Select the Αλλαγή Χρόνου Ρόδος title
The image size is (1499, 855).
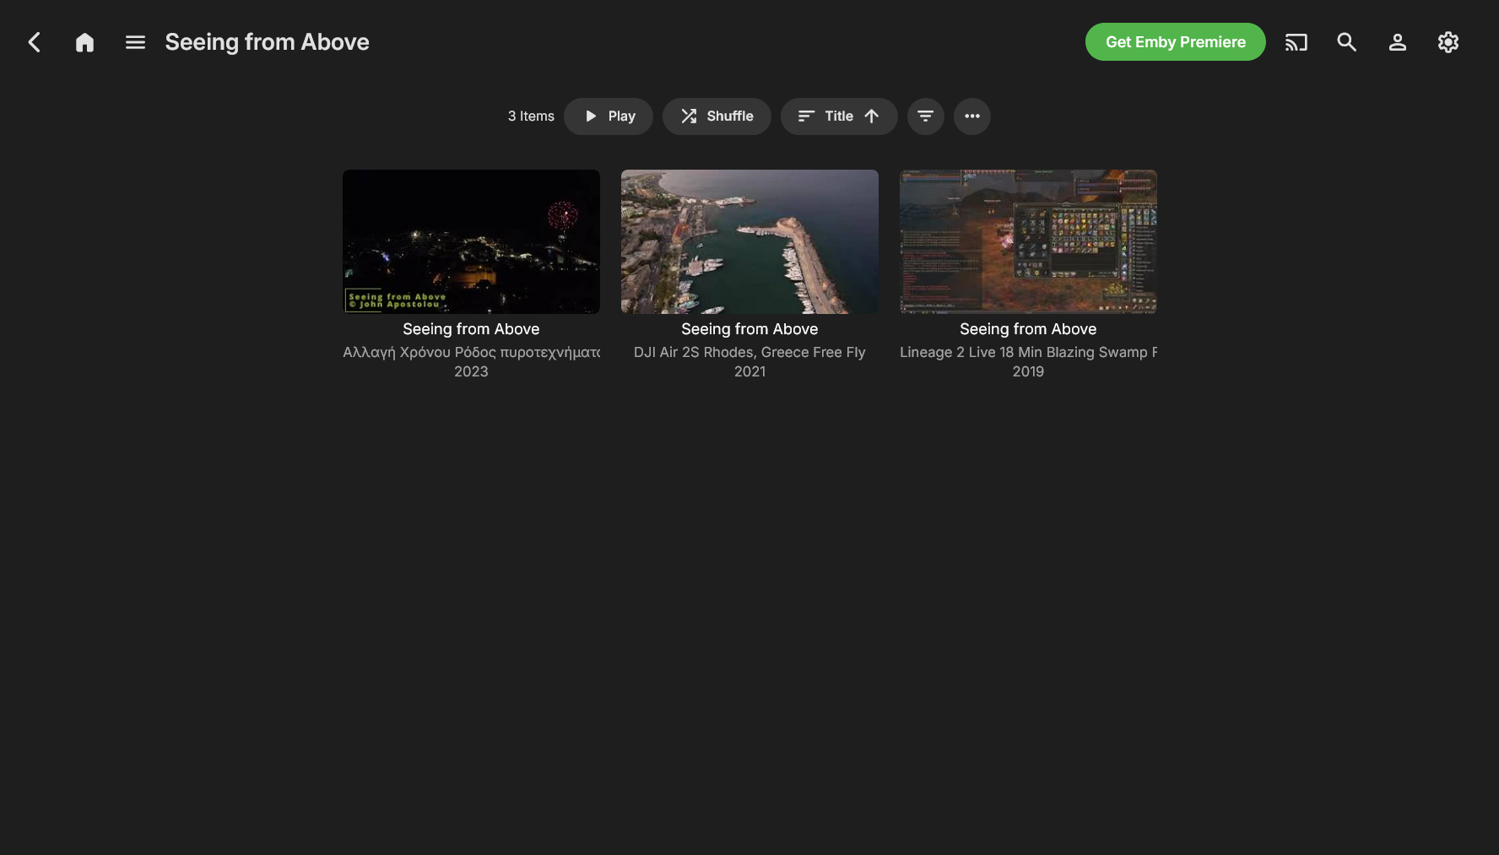tap(471, 352)
